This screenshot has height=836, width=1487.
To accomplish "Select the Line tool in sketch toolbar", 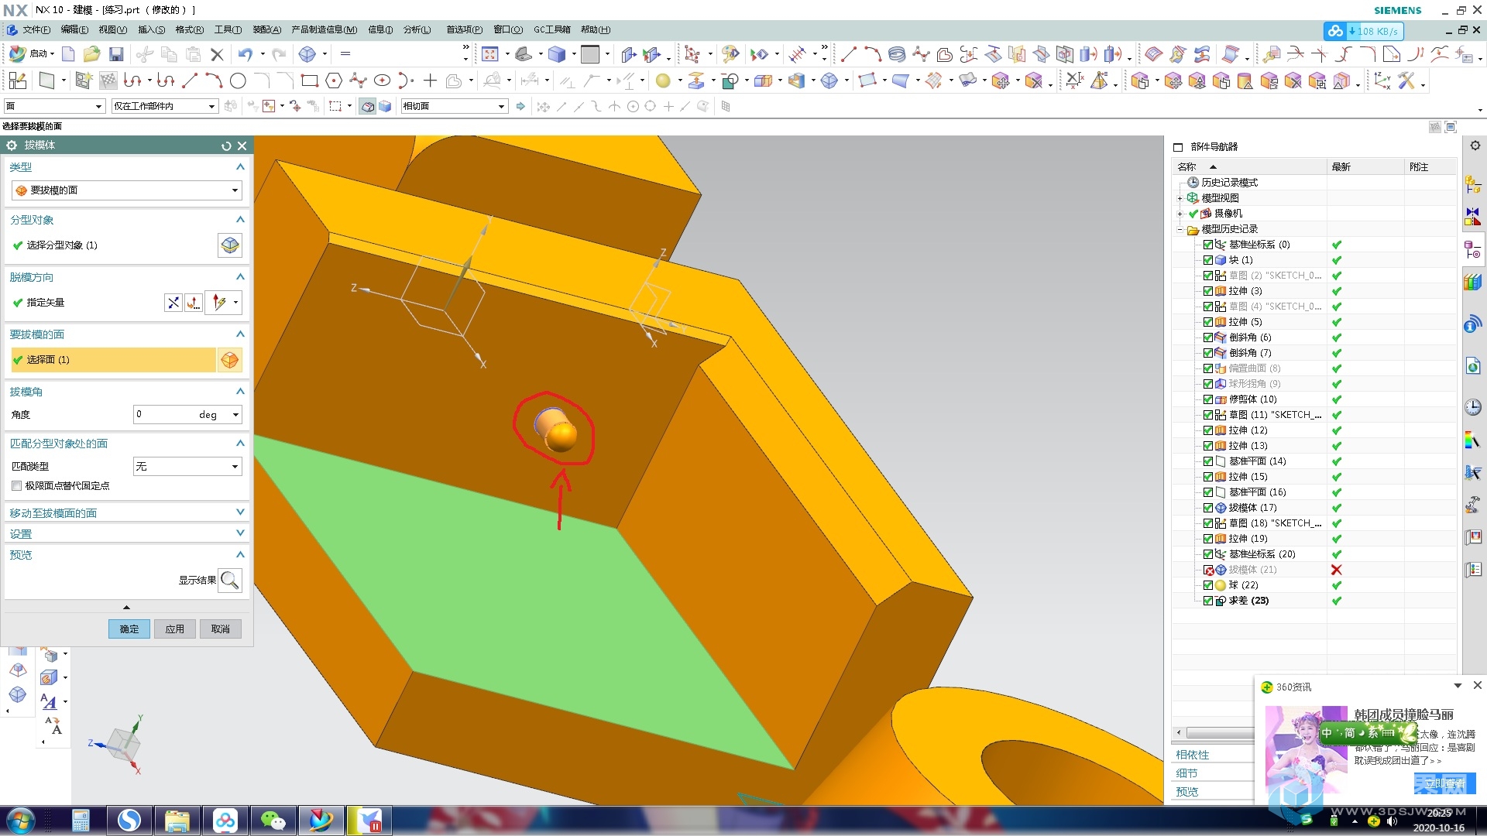I will pos(190,81).
